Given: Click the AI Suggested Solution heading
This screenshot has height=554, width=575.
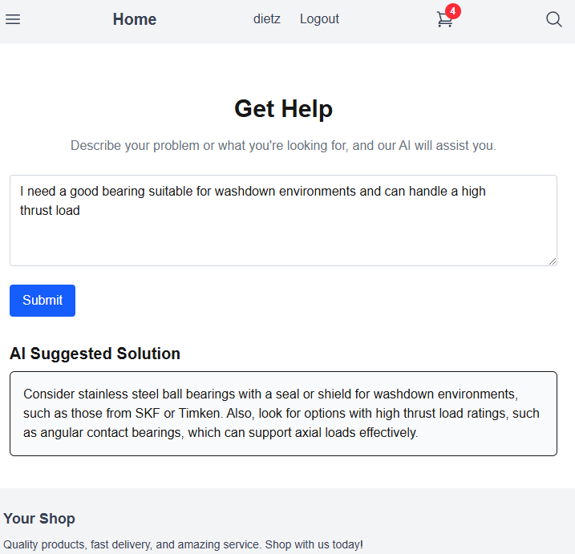Looking at the screenshot, I should click(95, 354).
